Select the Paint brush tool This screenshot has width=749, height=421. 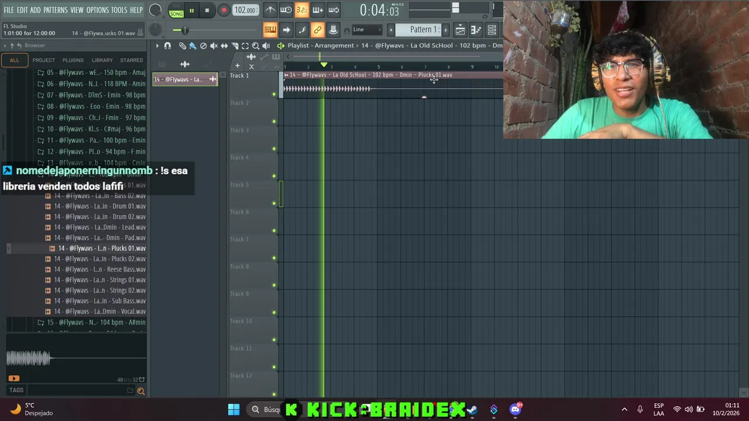[193, 46]
